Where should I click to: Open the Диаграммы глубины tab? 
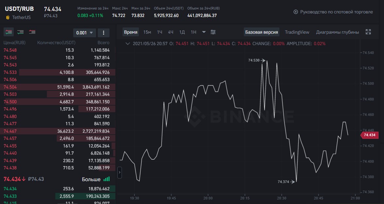pos(338,32)
